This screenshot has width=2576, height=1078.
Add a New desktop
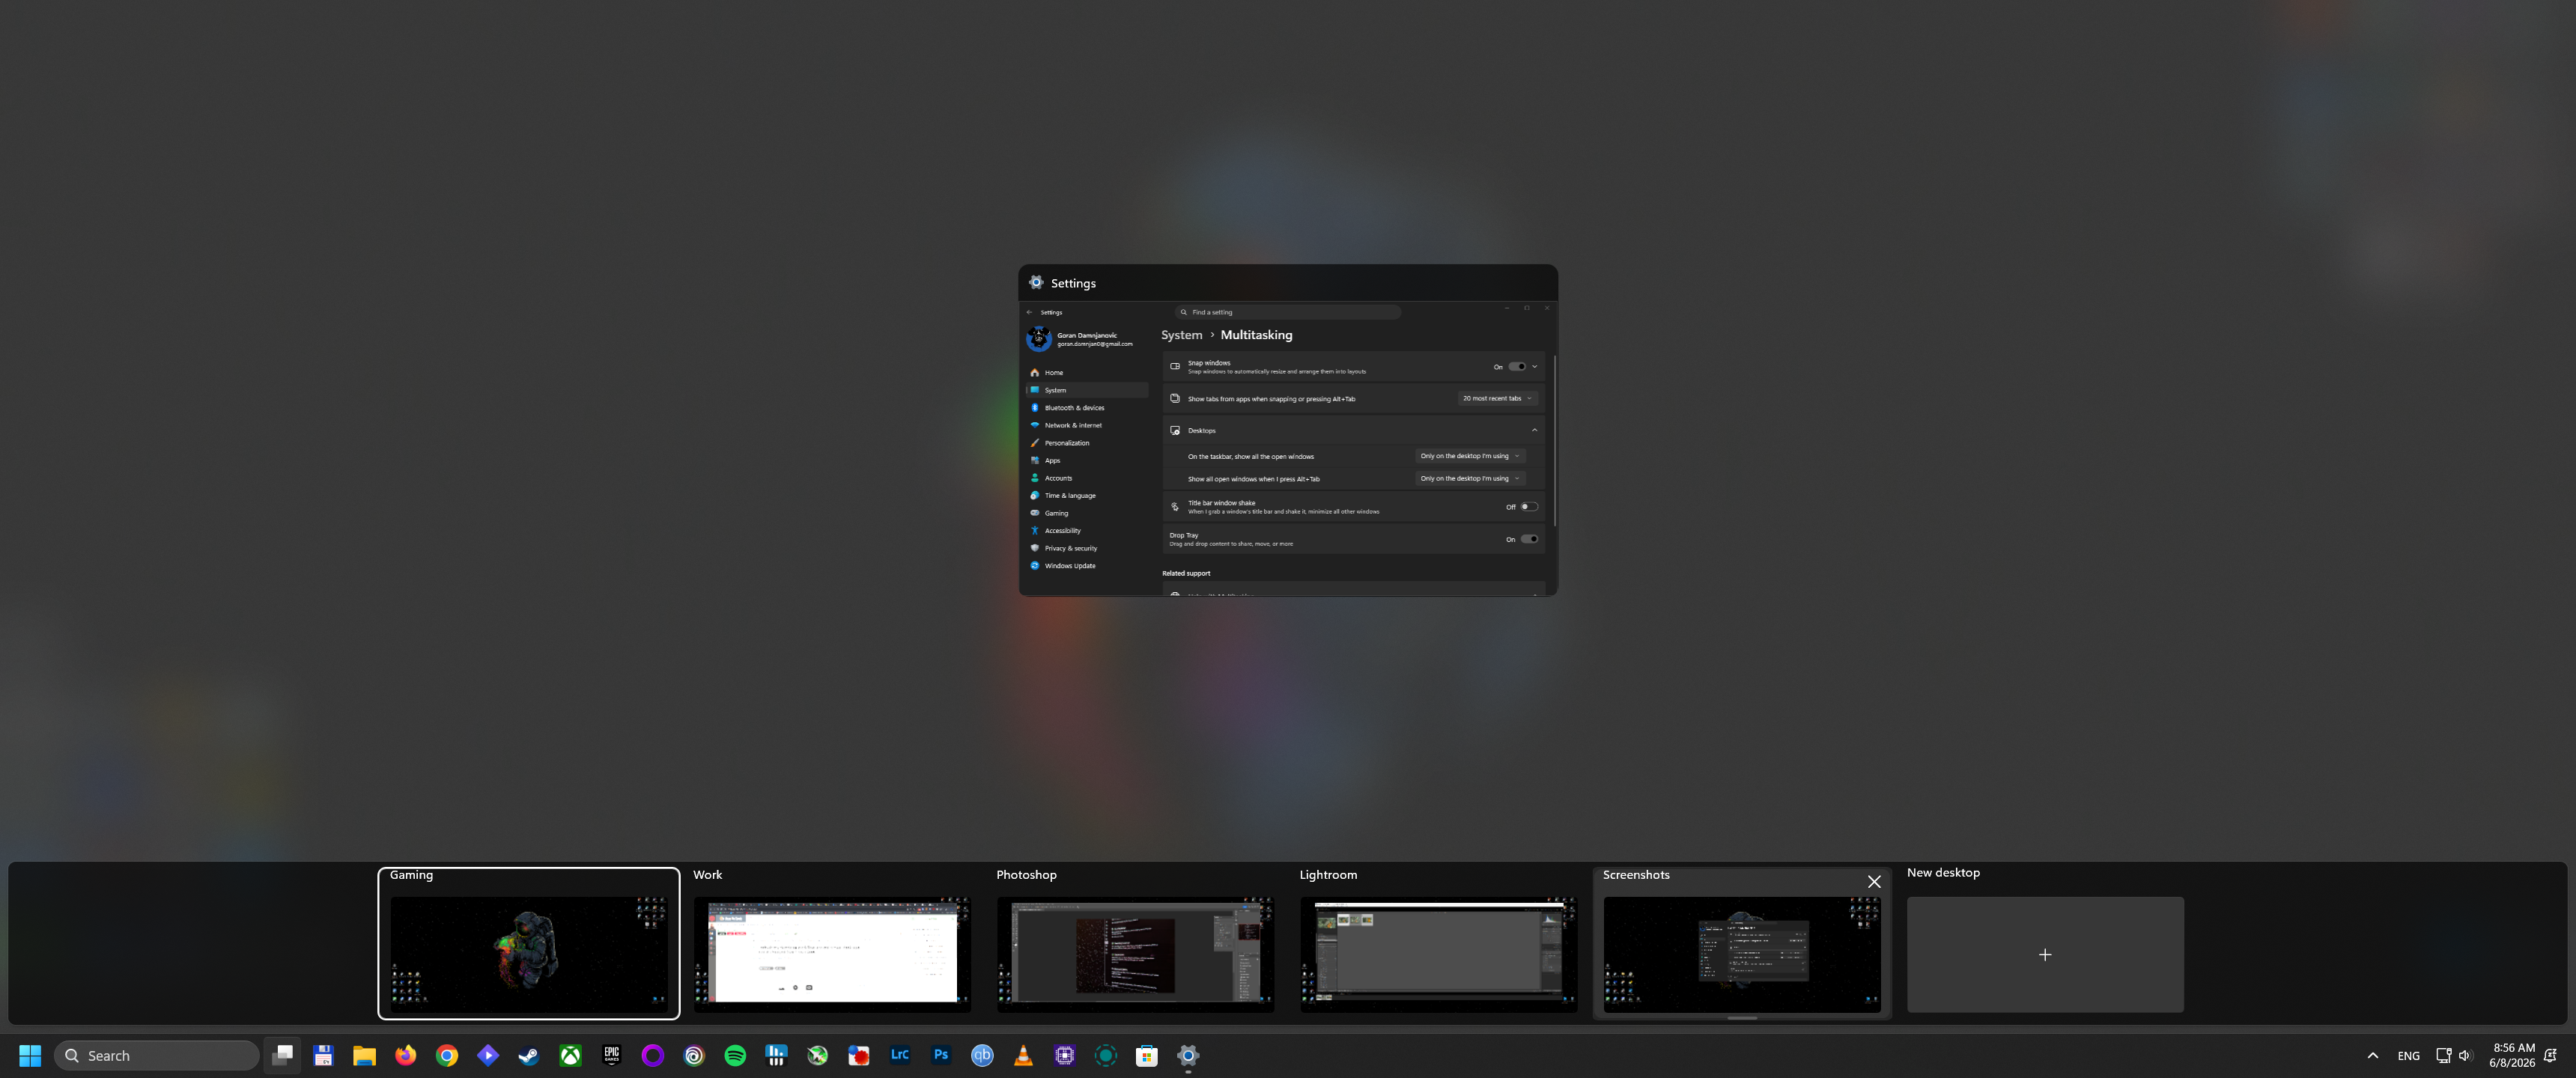[2045, 954]
